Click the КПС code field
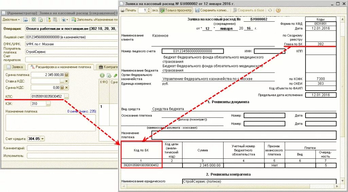The image size is (348, 192). 48,97
